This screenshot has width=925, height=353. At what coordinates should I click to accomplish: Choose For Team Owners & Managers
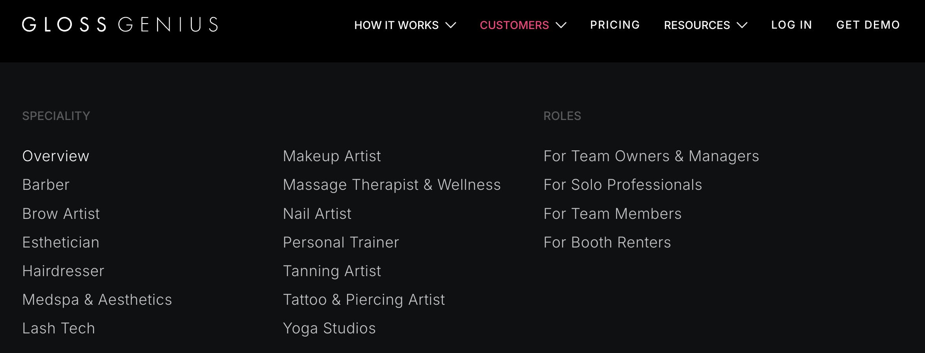pyautogui.click(x=651, y=156)
